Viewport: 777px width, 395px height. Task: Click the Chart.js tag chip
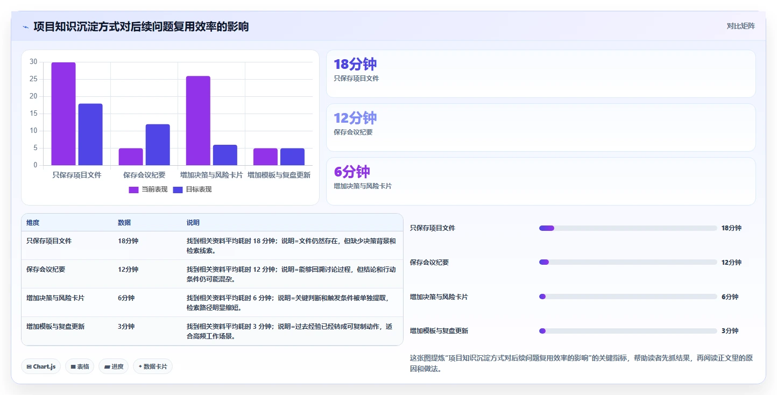point(41,366)
